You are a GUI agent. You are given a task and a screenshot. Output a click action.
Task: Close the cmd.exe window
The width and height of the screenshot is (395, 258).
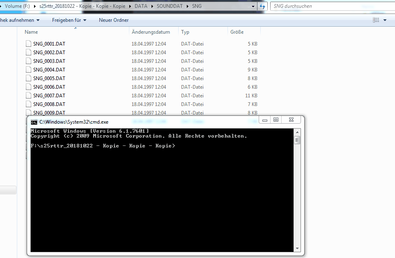coord(291,120)
